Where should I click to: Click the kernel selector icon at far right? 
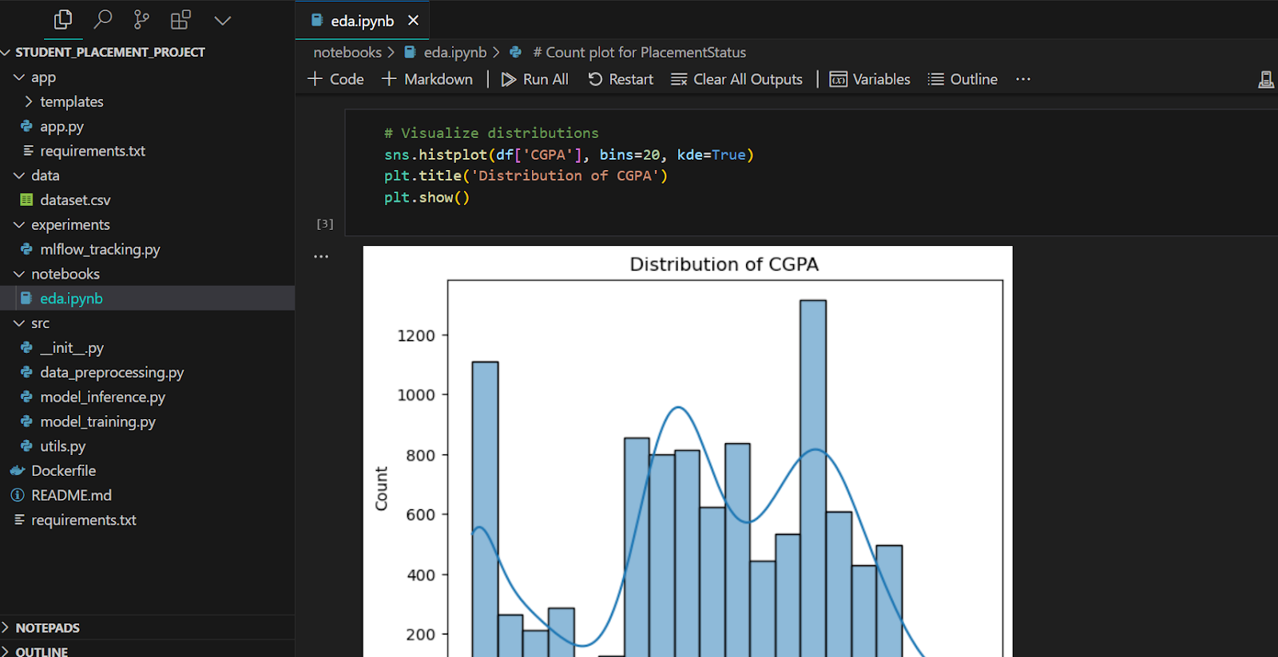(1266, 79)
